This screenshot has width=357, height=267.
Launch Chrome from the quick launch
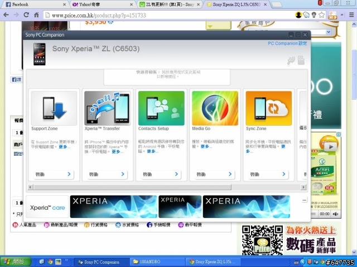[50, 262]
